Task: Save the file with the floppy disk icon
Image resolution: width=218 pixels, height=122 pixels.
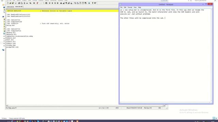Action: click(x=16, y=3)
